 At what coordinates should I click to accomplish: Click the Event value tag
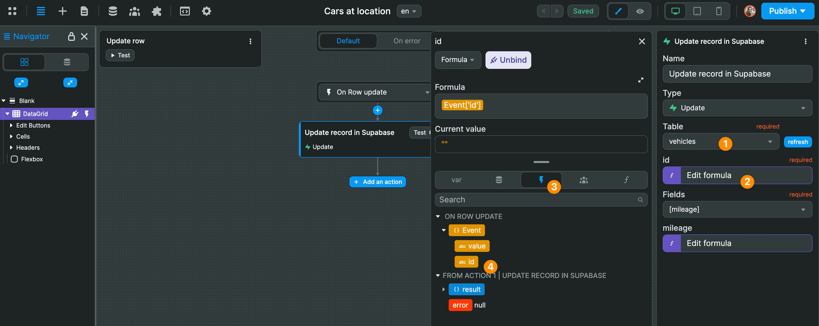pyautogui.click(x=472, y=246)
